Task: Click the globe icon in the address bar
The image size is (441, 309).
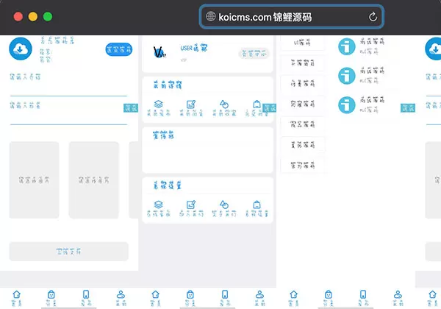Action: pyautogui.click(x=211, y=16)
